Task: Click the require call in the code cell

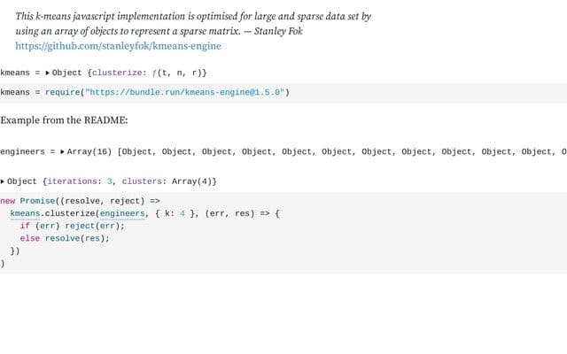Action: 62,92
